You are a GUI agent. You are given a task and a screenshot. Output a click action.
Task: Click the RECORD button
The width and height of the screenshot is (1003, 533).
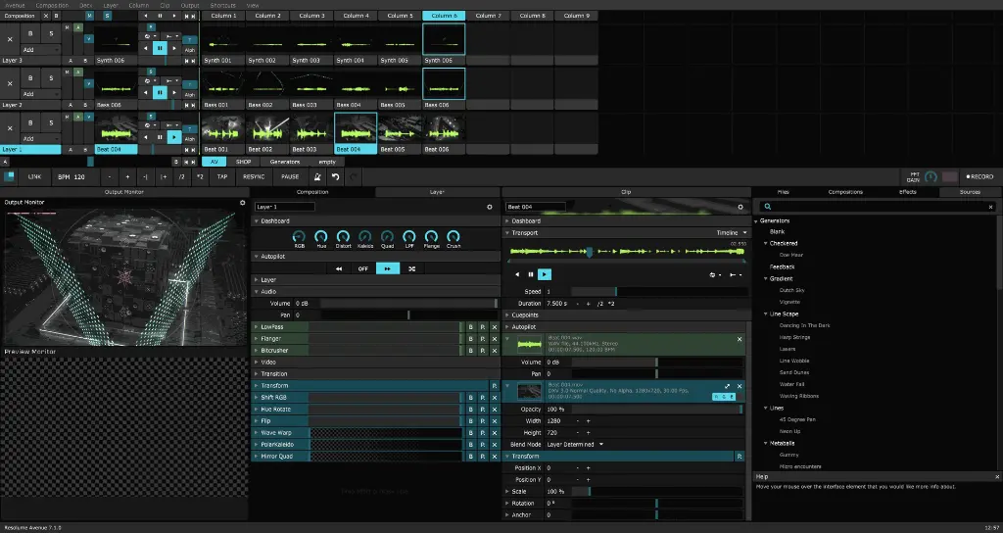click(x=979, y=176)
